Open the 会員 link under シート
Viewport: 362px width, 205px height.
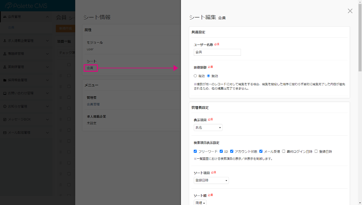point(90,68)
